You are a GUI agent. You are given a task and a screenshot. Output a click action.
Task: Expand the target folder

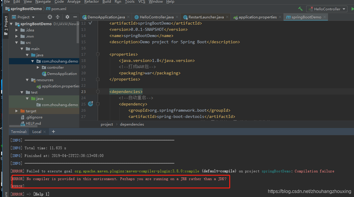[16, 111]
